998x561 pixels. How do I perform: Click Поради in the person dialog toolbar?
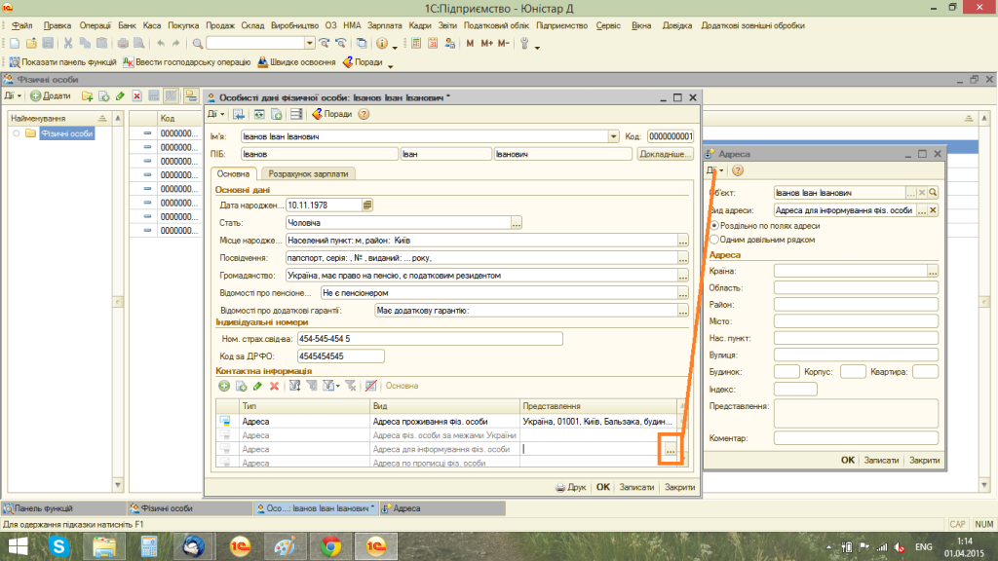331,115
